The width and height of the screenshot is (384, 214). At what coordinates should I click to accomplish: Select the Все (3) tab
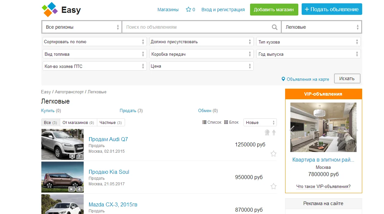pos(51,122)
